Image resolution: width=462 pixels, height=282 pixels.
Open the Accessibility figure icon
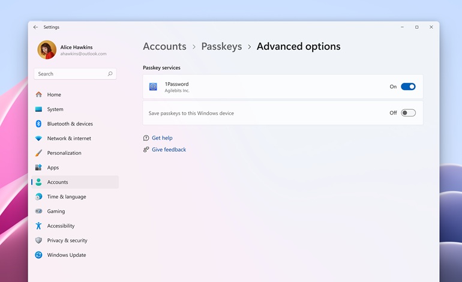pyautogui.click(x=38, y=226)
